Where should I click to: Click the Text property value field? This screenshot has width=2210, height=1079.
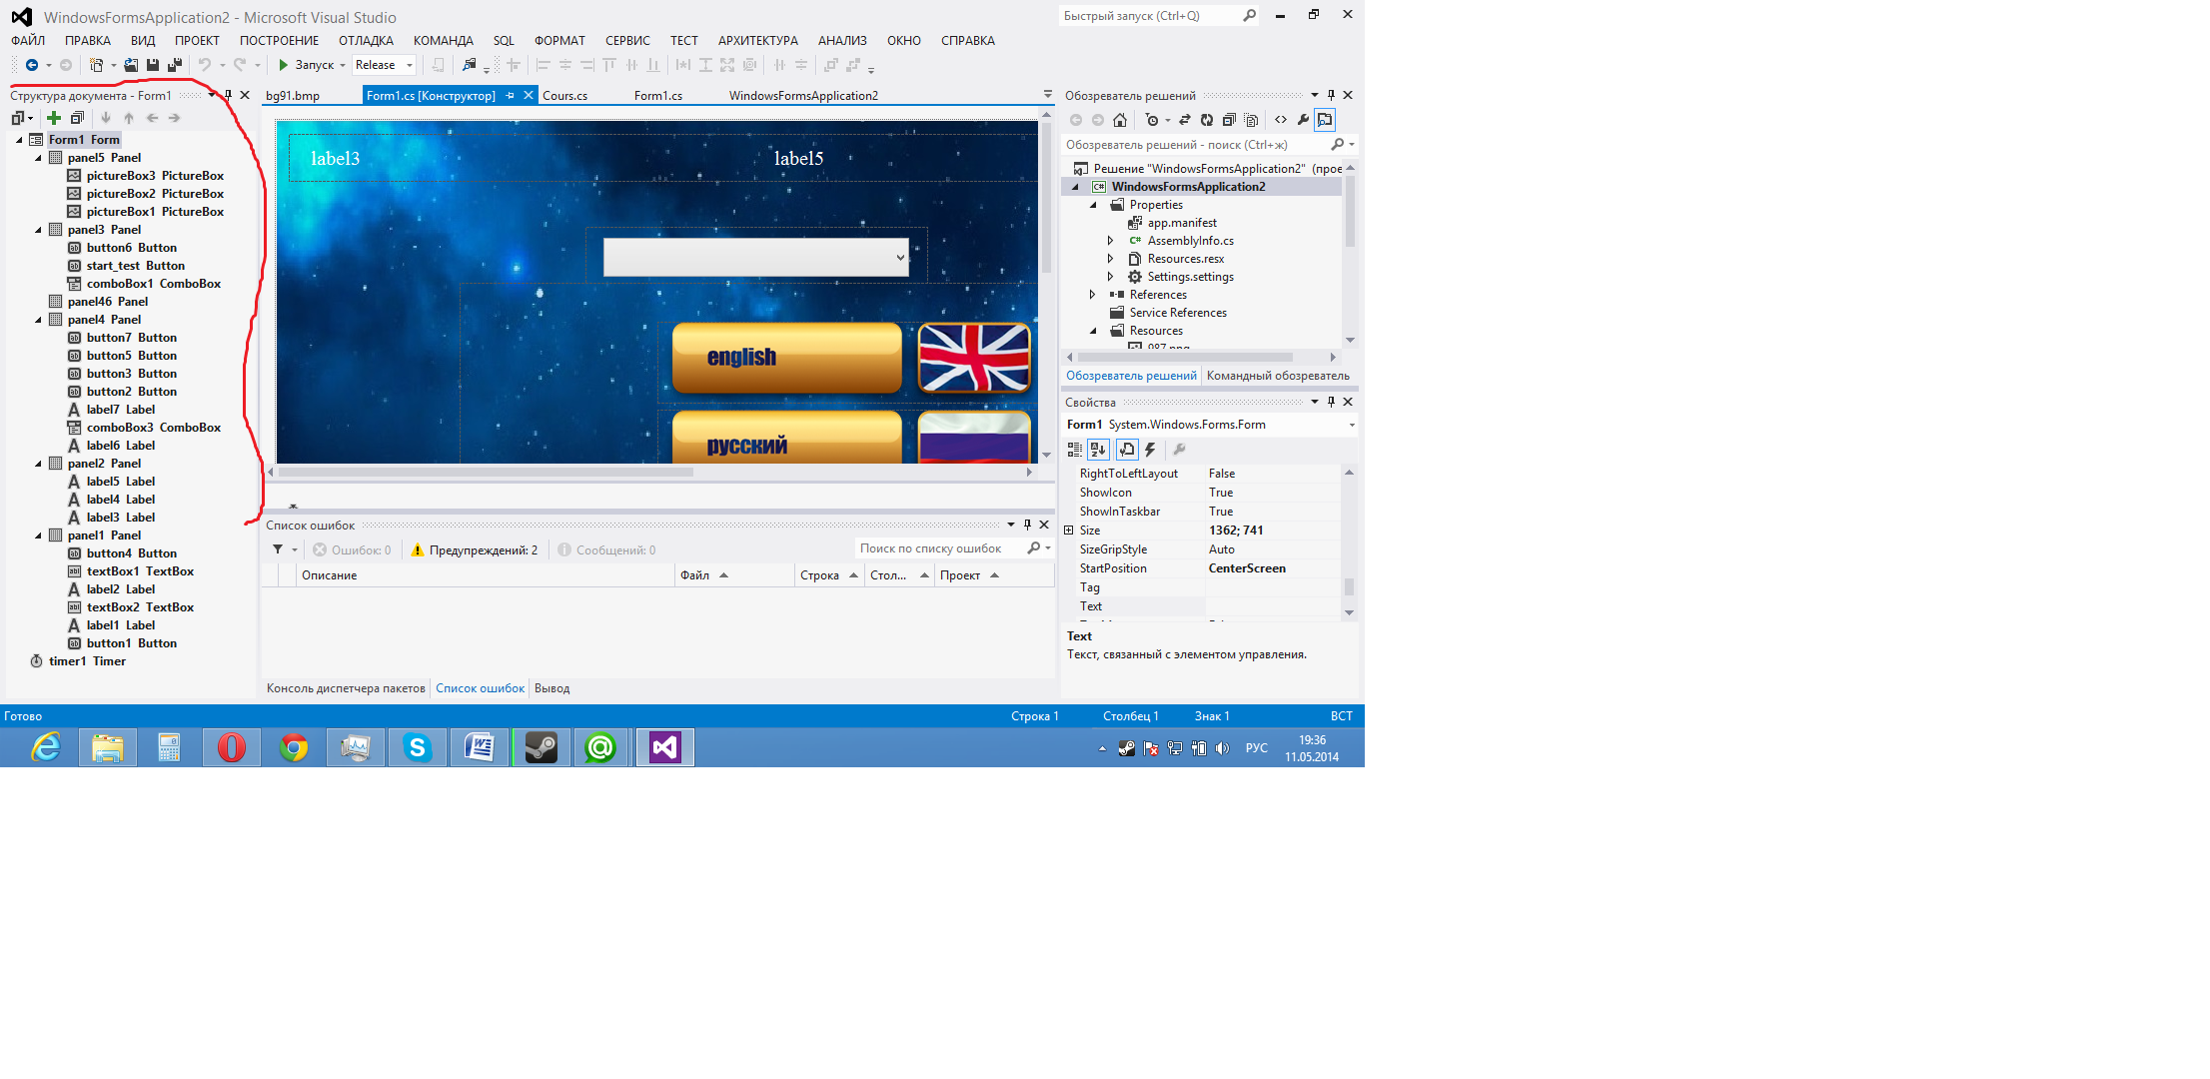tap(1273, 606)
